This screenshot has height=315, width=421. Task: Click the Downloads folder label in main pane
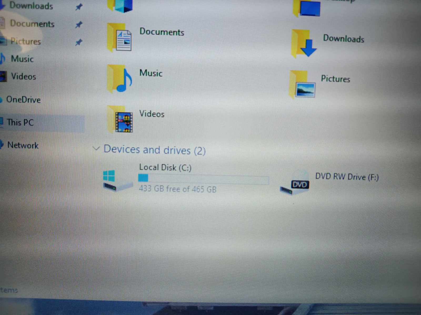click(344, 39)
